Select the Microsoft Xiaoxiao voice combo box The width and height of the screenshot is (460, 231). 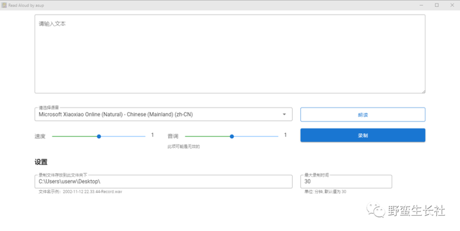[164, 115]
